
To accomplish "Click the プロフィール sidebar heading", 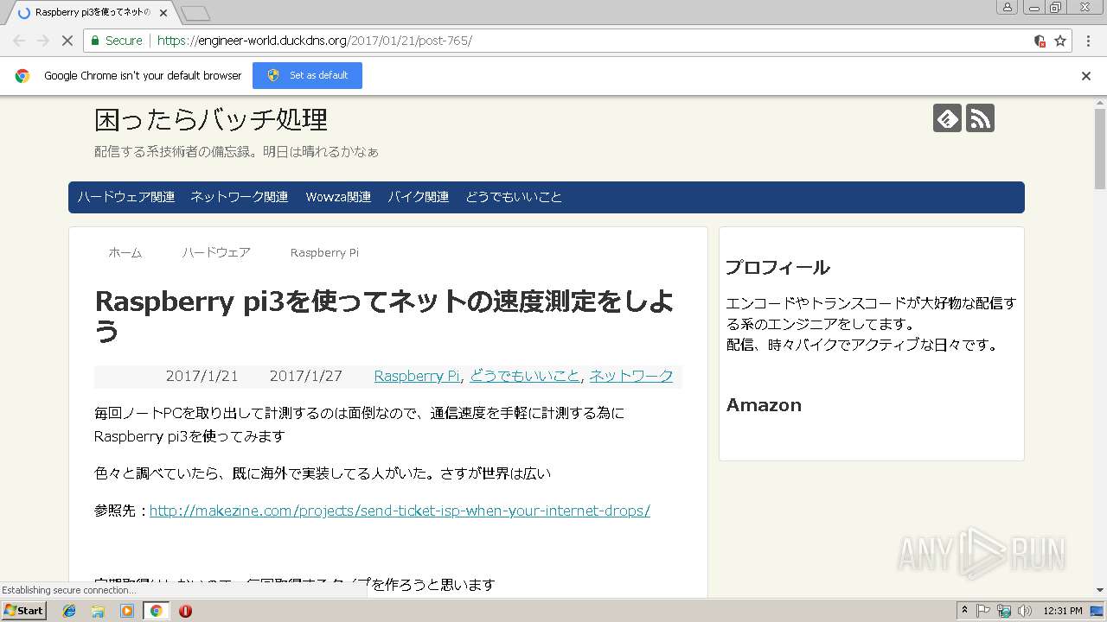I will coord(777,267).
